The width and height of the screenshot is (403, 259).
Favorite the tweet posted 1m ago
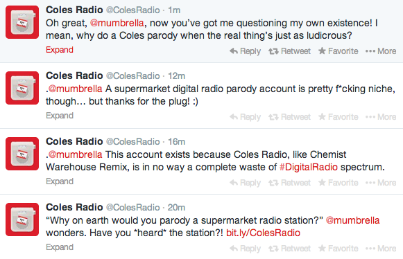[338, 51]
